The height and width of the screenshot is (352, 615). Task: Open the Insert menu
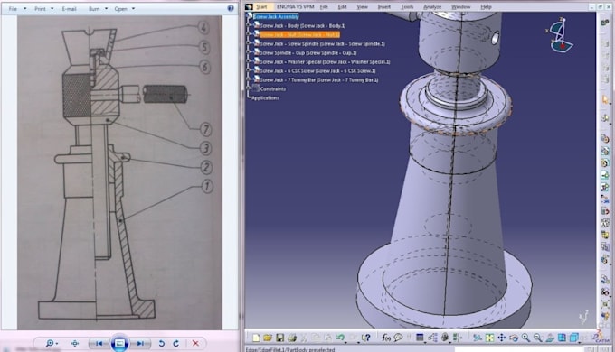384,7
